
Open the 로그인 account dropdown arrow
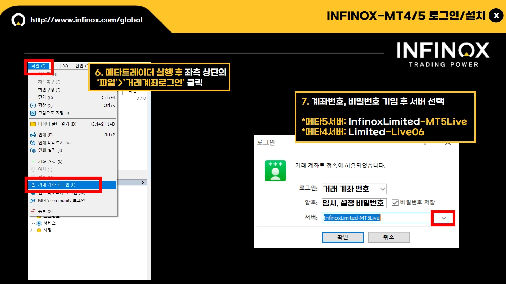[382, 189]
